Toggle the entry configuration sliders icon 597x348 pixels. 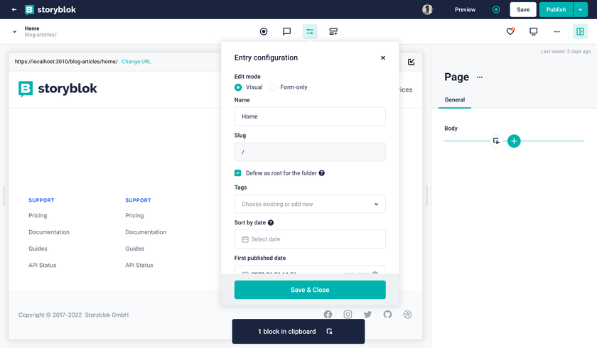(310, 31)
